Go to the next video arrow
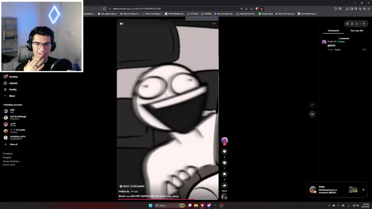Screen dimensions: 372x209 (312, 114)
